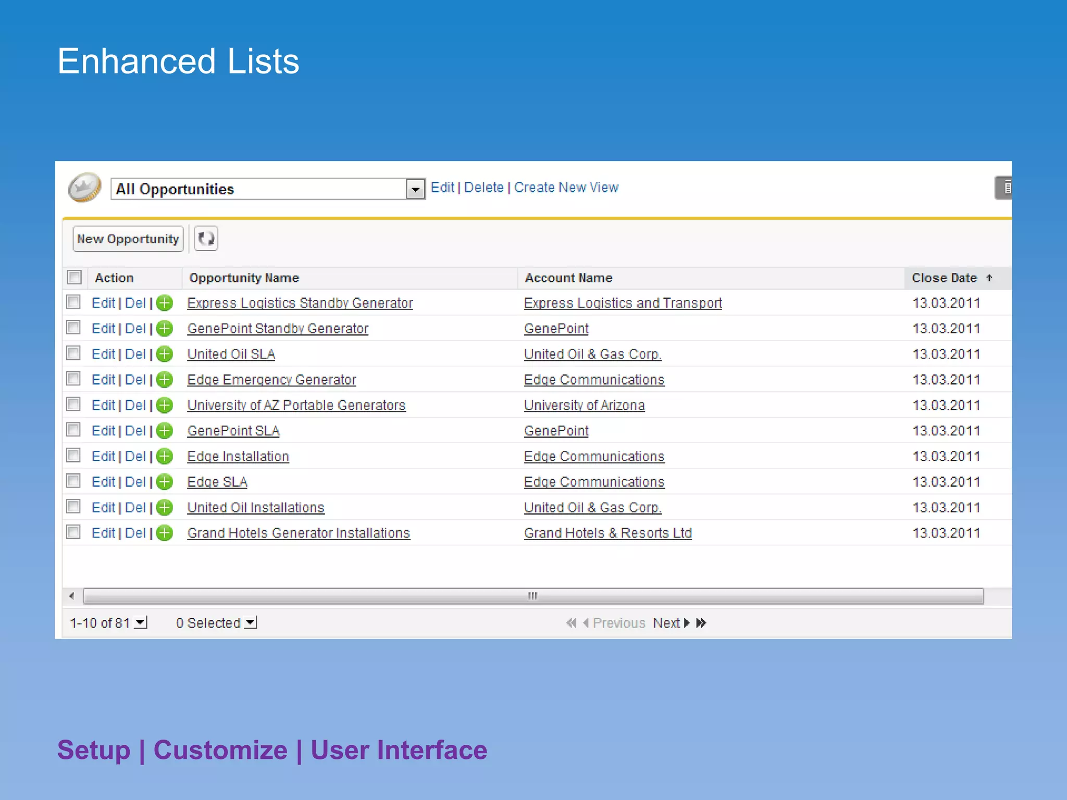Click green plus icon for University of AZ Portable Generators
Viewport: 1067px width, 800px height.
[x=165, y=405]
